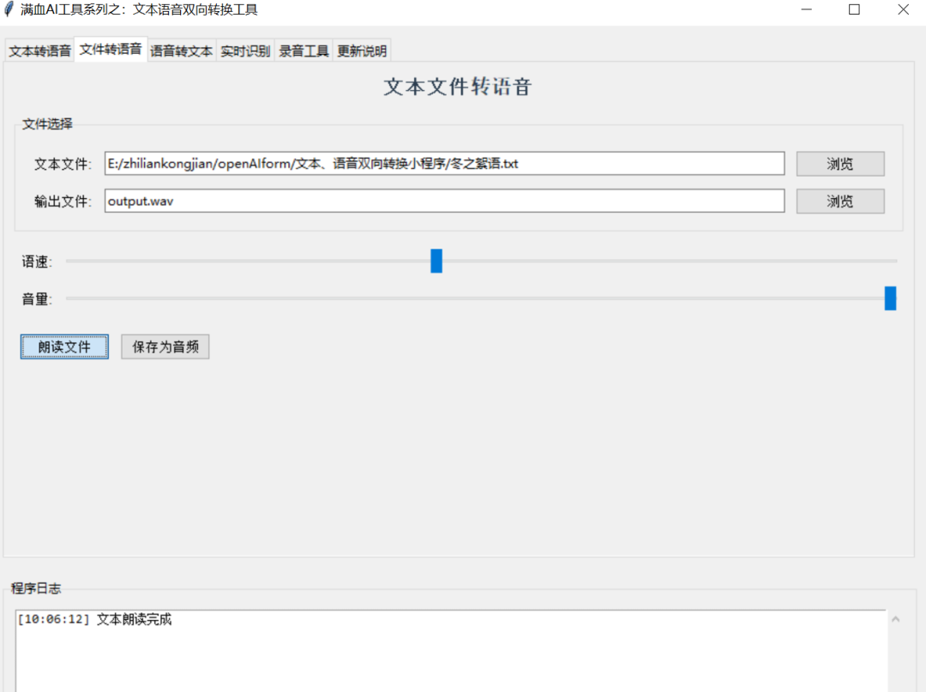Open the 语音转文本 tab
Screen dimensions: 926x692
click(181, 51)
